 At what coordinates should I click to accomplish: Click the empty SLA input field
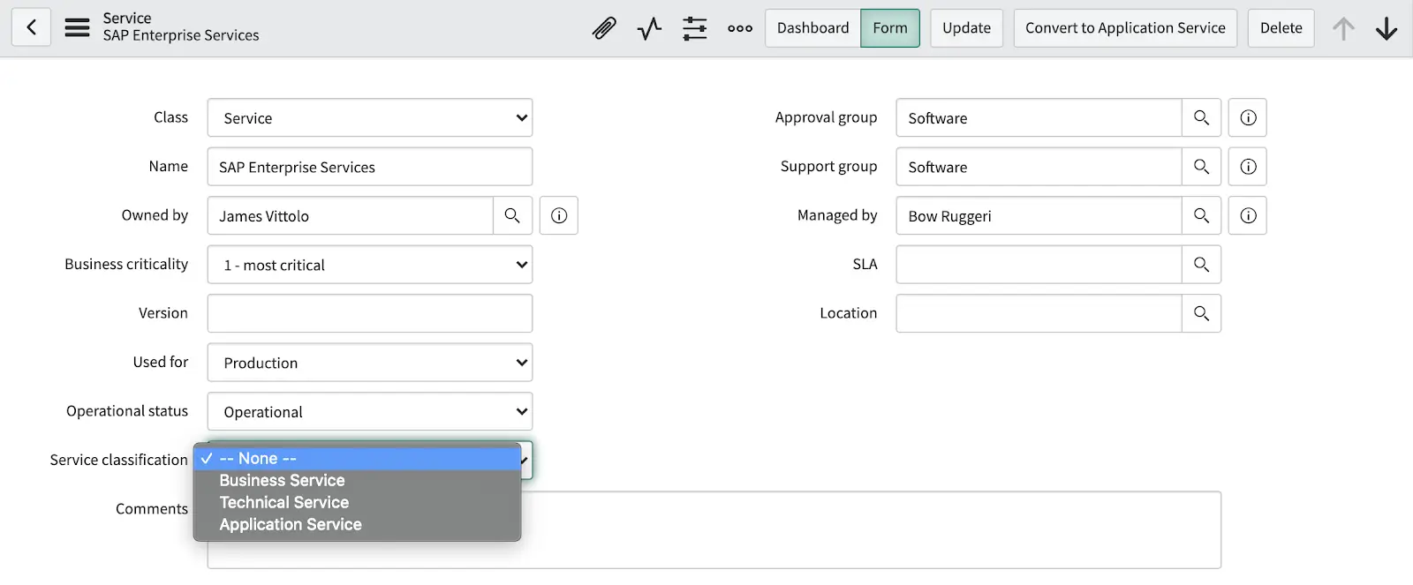point(1039,265)
